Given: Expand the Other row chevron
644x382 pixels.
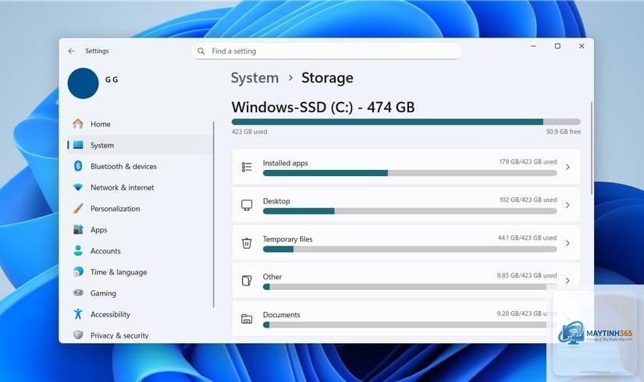Looking at the screenshot, I should [x=568, y=281].
